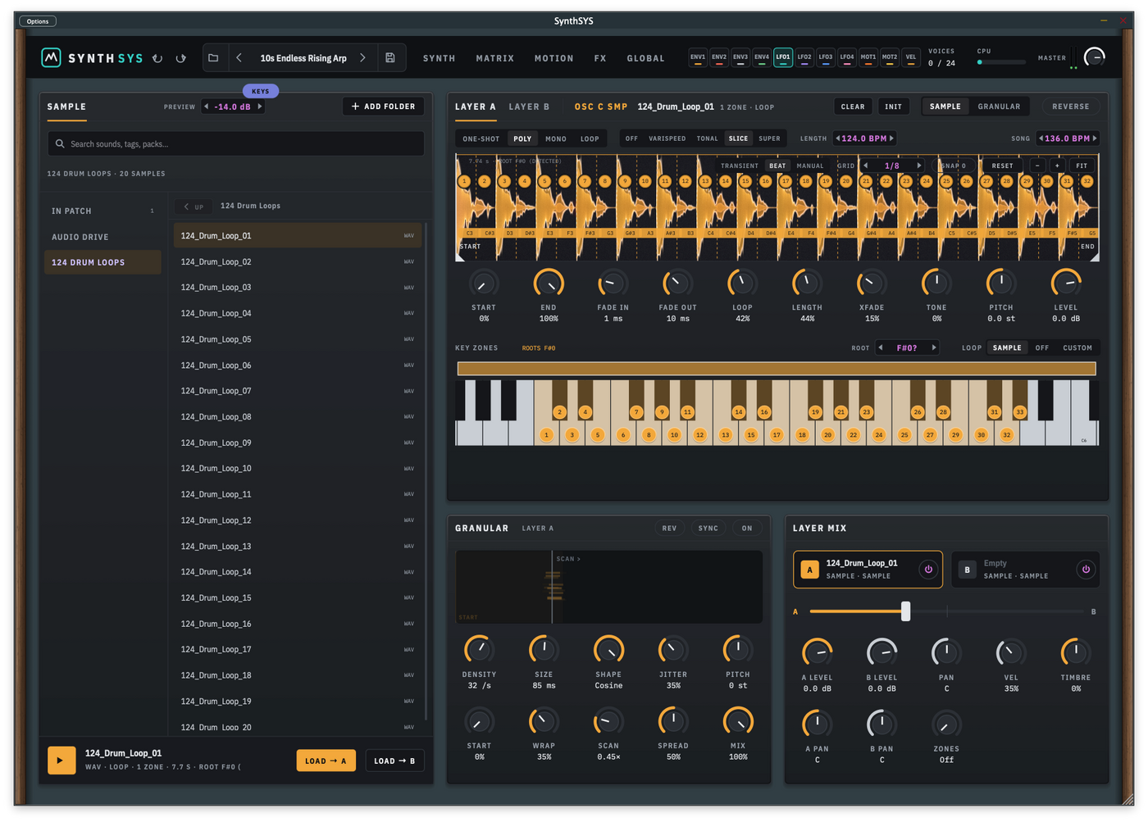Select the VEL modulator badge

(911, 57)
